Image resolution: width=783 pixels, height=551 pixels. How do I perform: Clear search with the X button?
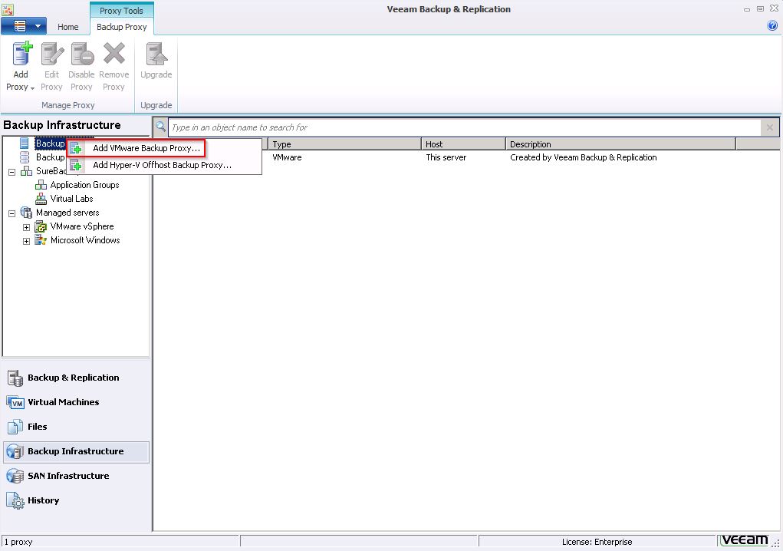point(769,127)
